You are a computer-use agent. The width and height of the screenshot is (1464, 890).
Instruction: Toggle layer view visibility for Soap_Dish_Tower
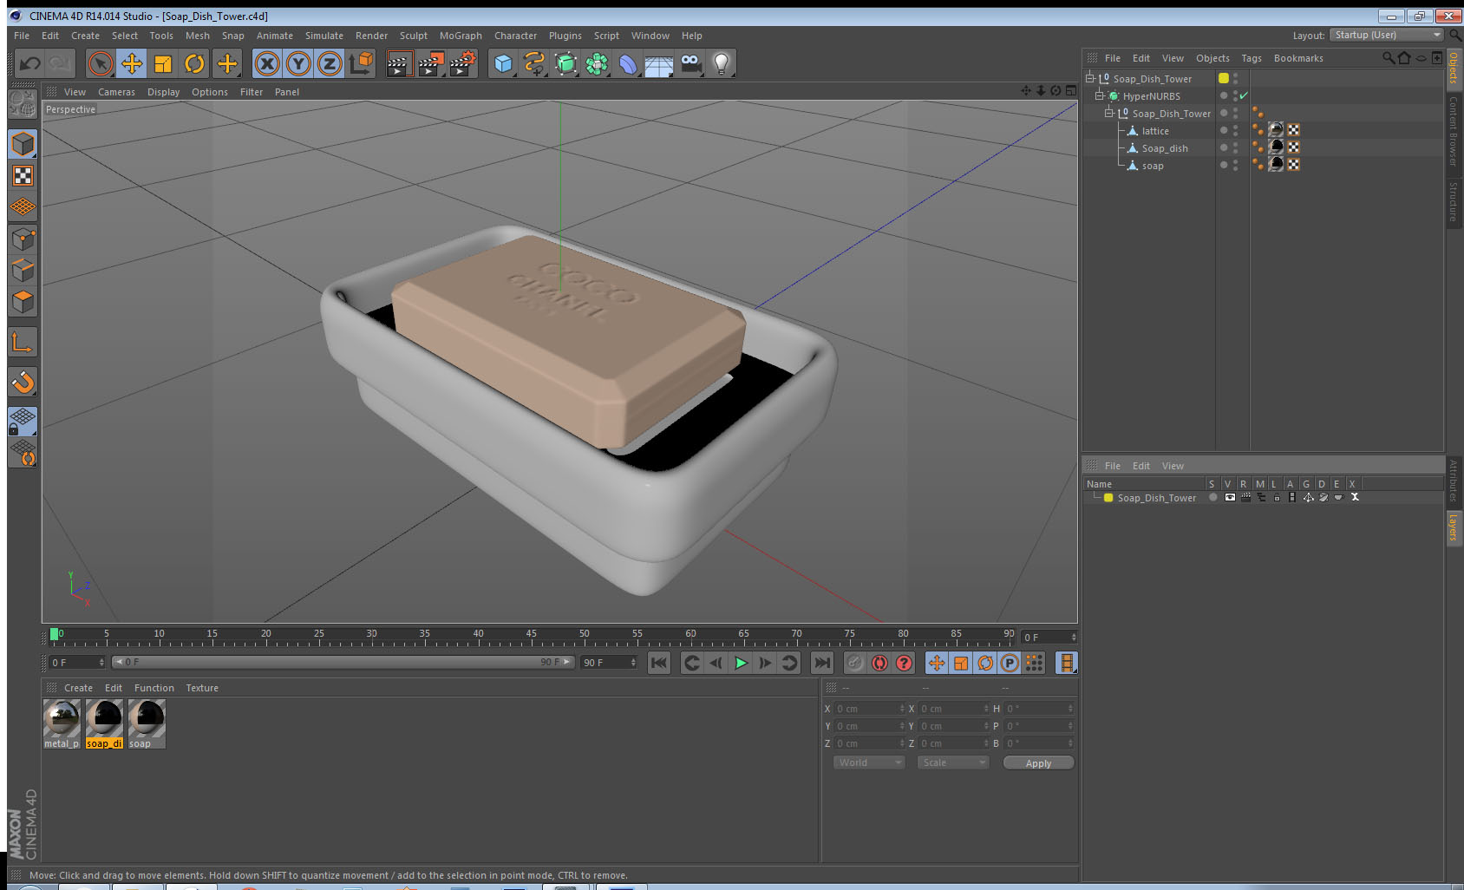click(x=1230, y=497)
